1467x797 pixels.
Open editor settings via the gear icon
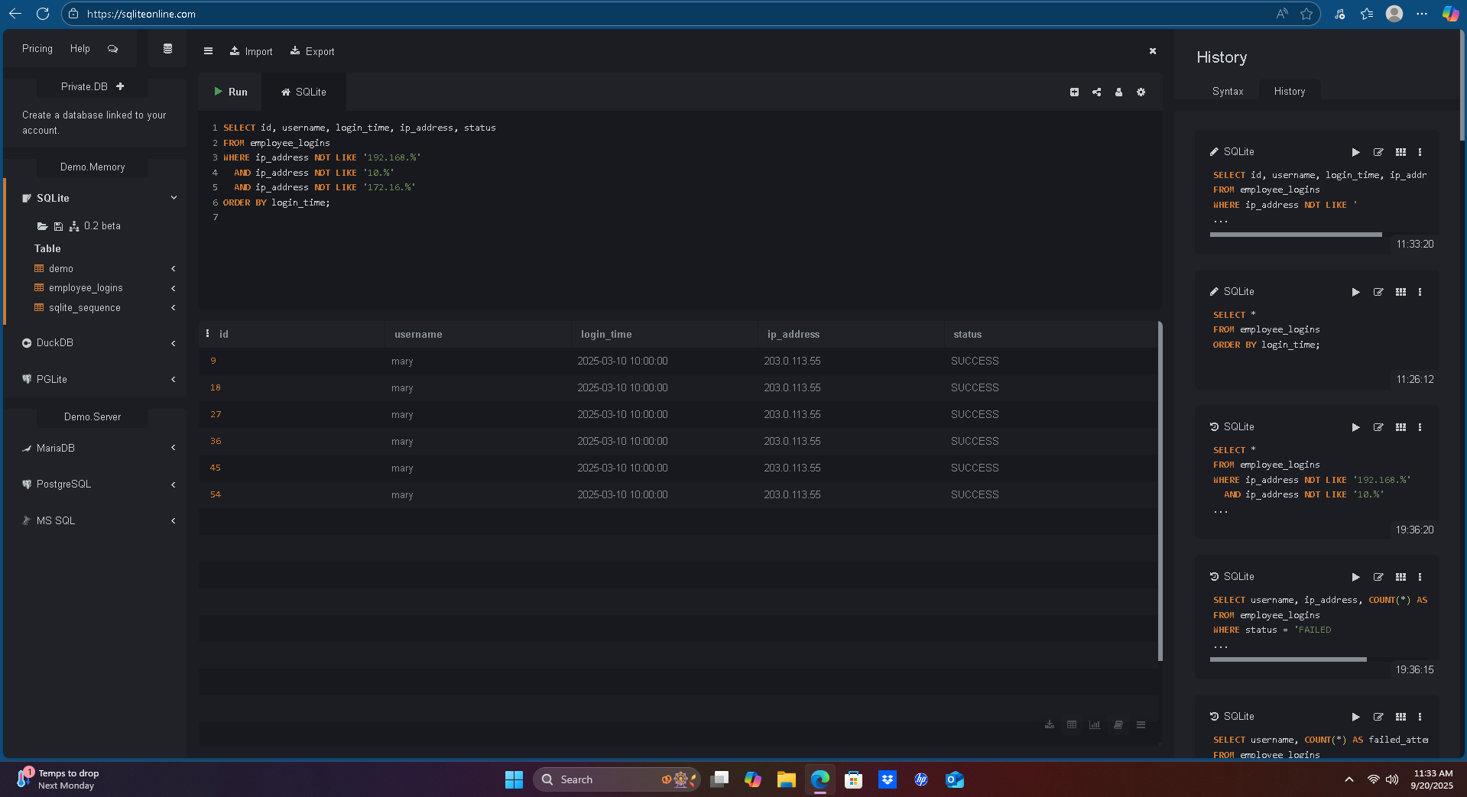coord(1141,92)
